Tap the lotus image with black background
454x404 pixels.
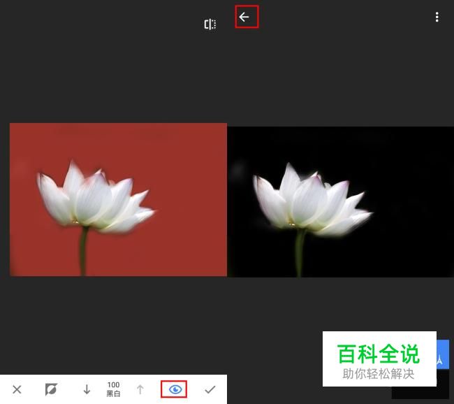tap(341, 202)
